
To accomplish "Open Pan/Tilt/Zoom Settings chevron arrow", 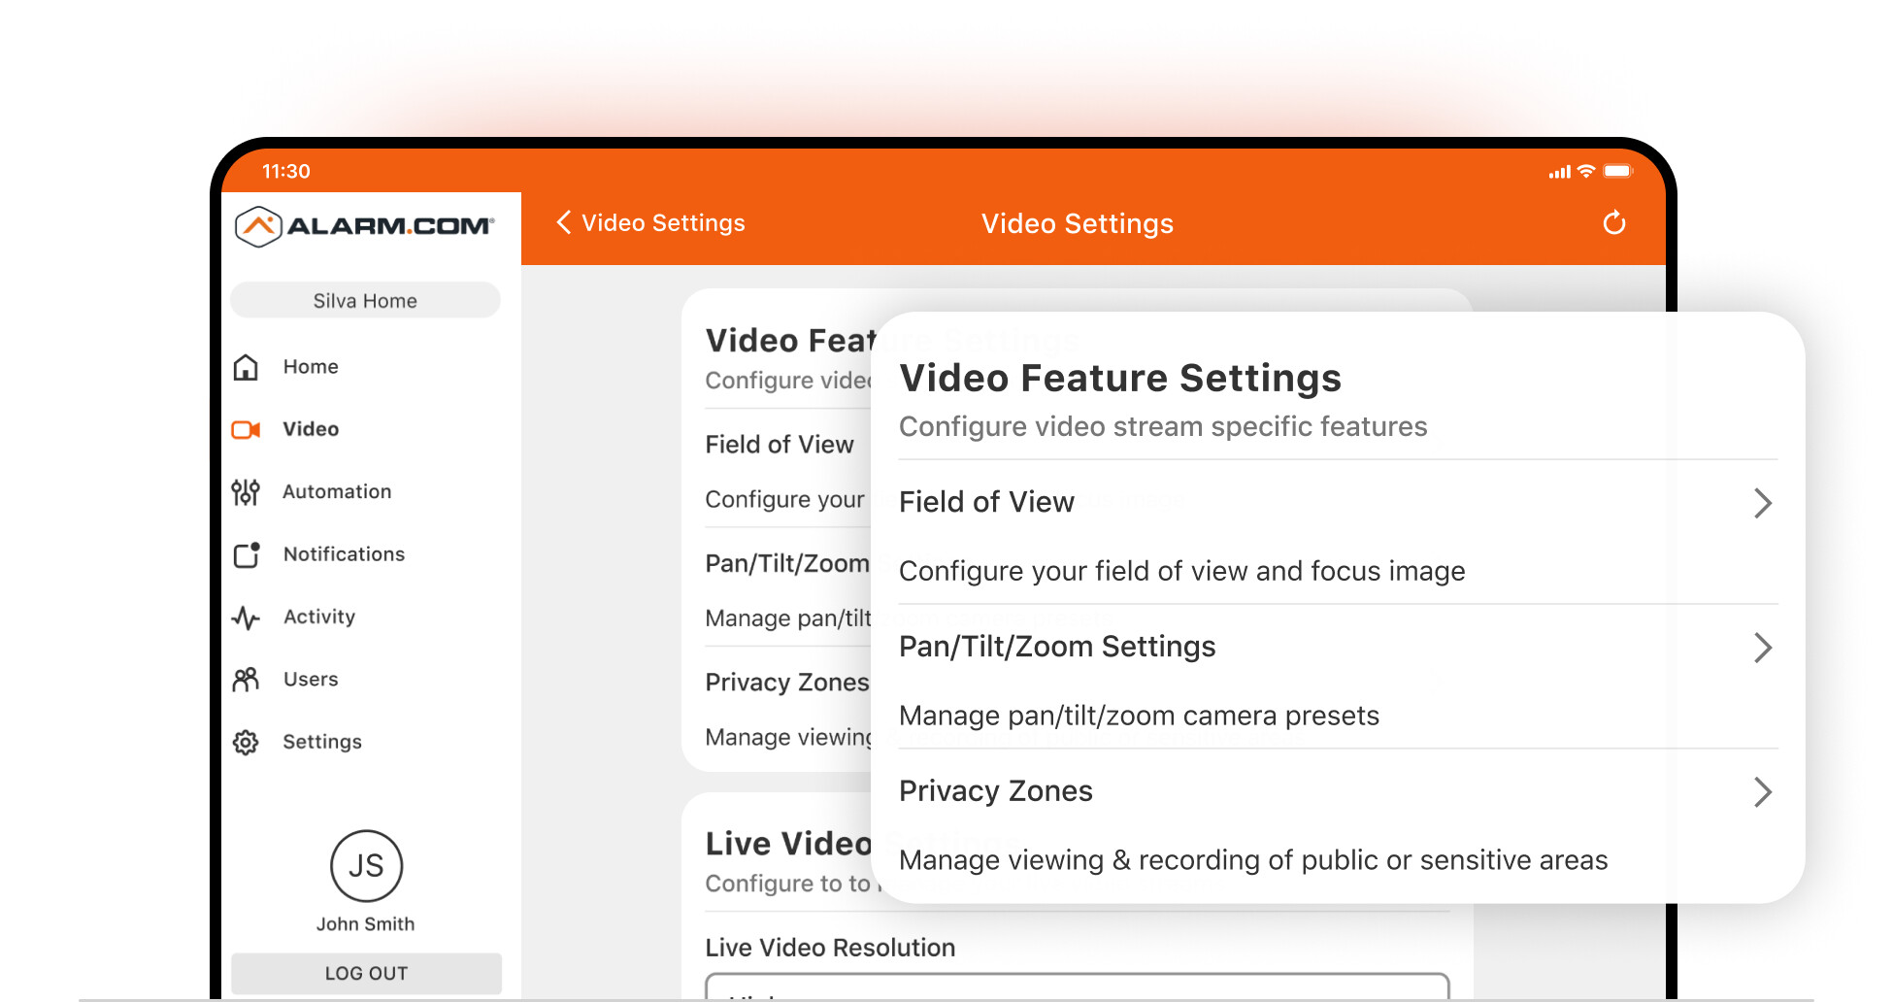I will coord(1762,648).
